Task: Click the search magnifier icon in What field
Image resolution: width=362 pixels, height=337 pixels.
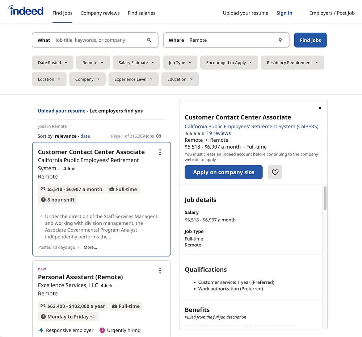Action: pos(149,40)
